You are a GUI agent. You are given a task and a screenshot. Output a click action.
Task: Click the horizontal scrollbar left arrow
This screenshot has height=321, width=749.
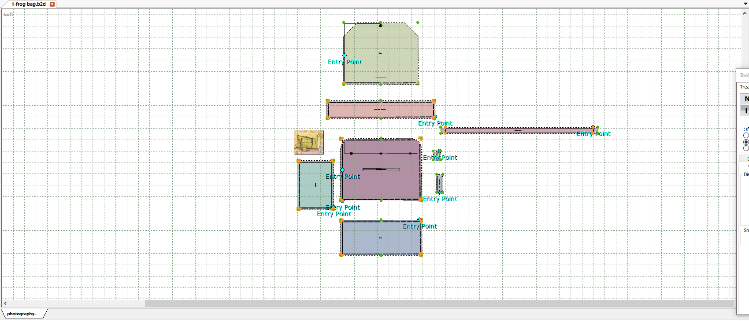click(x=5, y=304)
